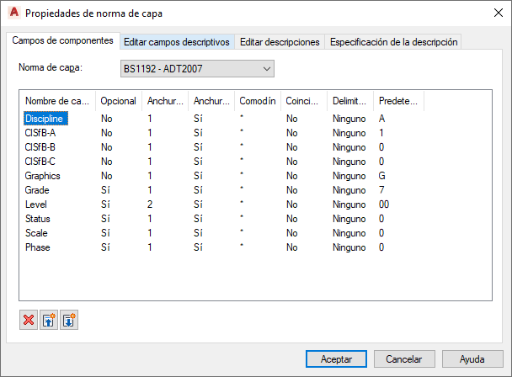This screenshot has height=377, width=512.
Task: Select the Campos de componentes tab
Action: 63,40
